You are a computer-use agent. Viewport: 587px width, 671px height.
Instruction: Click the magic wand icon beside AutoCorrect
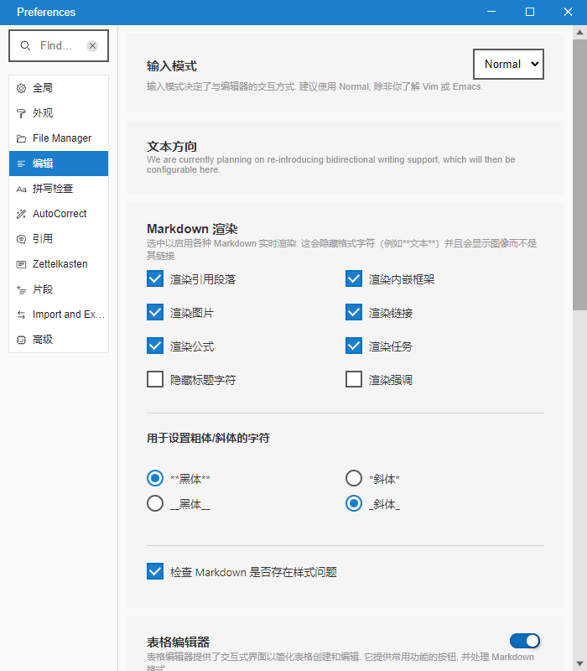[x=21, y=214]
